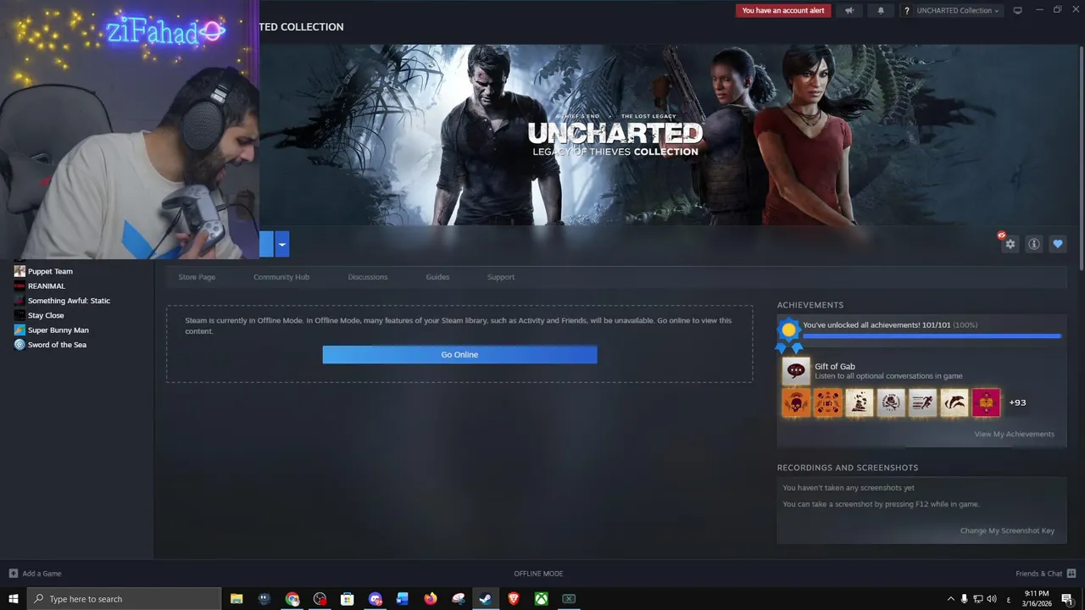The width and height of the screenshot is (1085, 610).
Task: Open the Support tab
Action: click(x=501, y=277)
